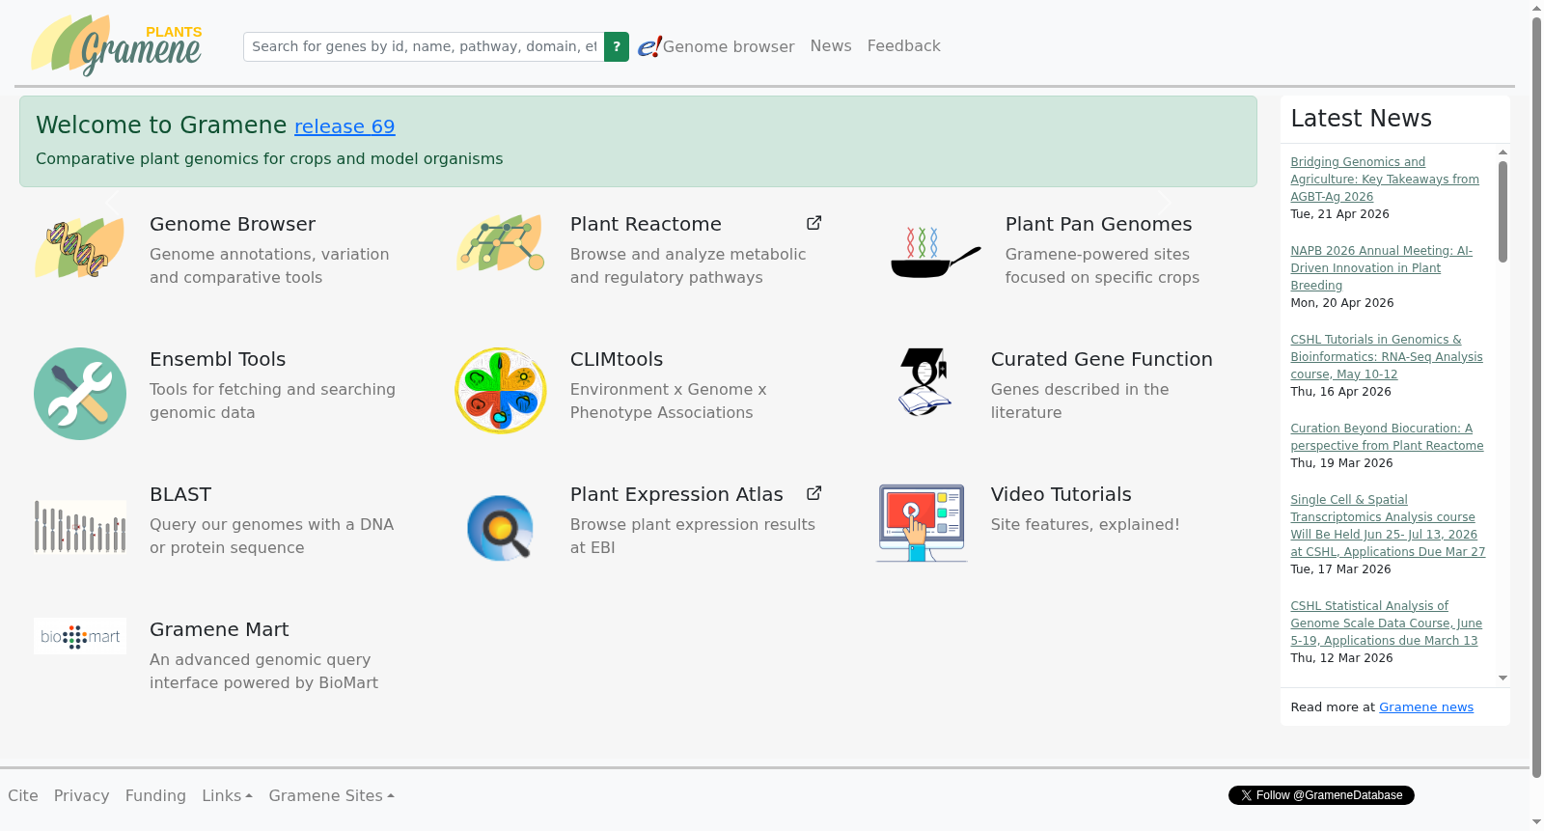Expand the Gramene Sites footer dropdown
1544x831 pixels.
pos(331,795)
